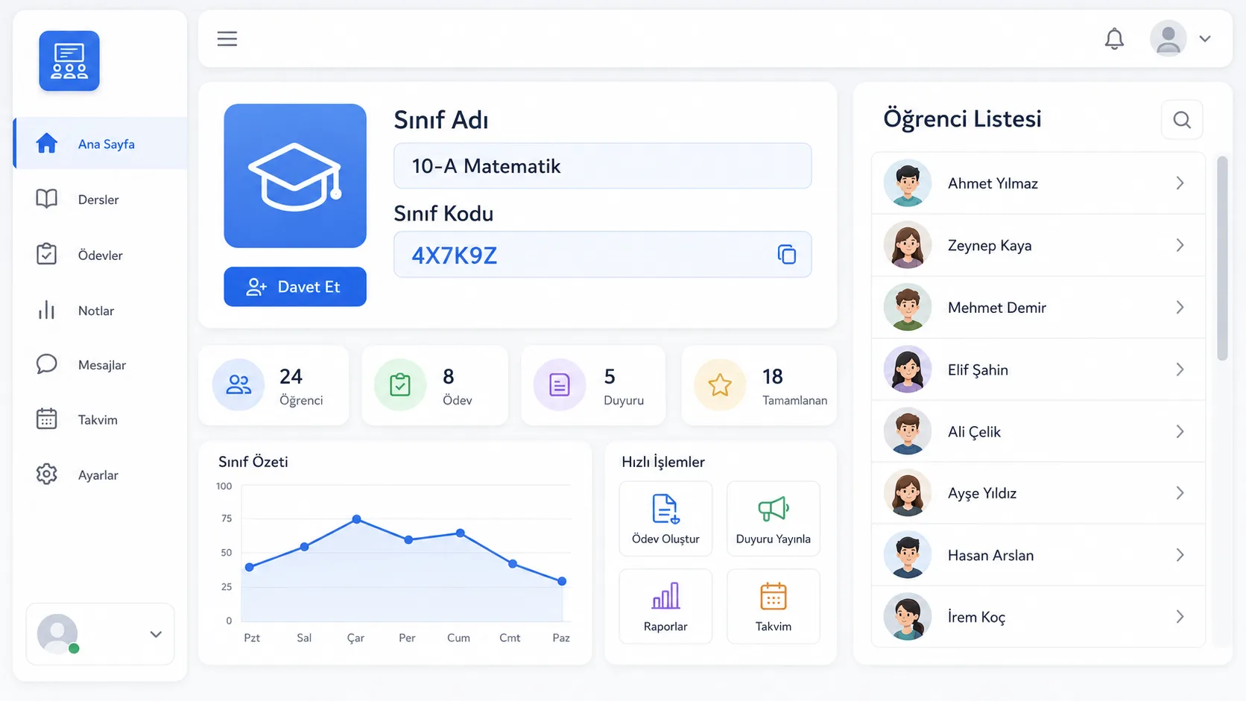Open Ahmet Yılmaz details chevron
Screen dimensions: 1246x701
pyautogui.click(x=1180, y=183)
